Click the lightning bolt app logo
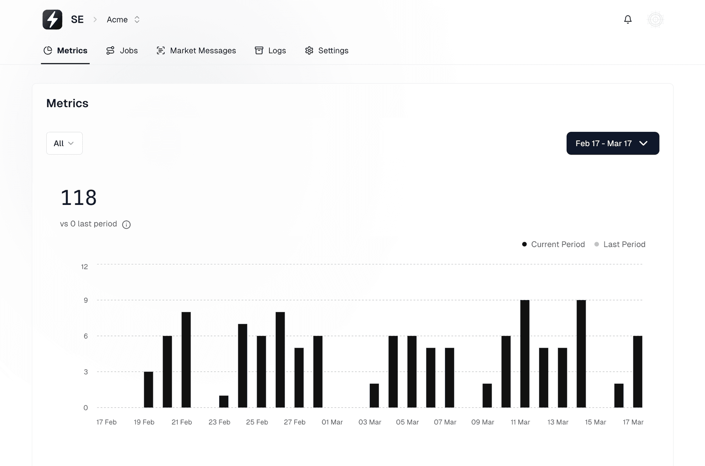Image resolution: width=705 pixels, height=466 pixels. tap(52, 19)
